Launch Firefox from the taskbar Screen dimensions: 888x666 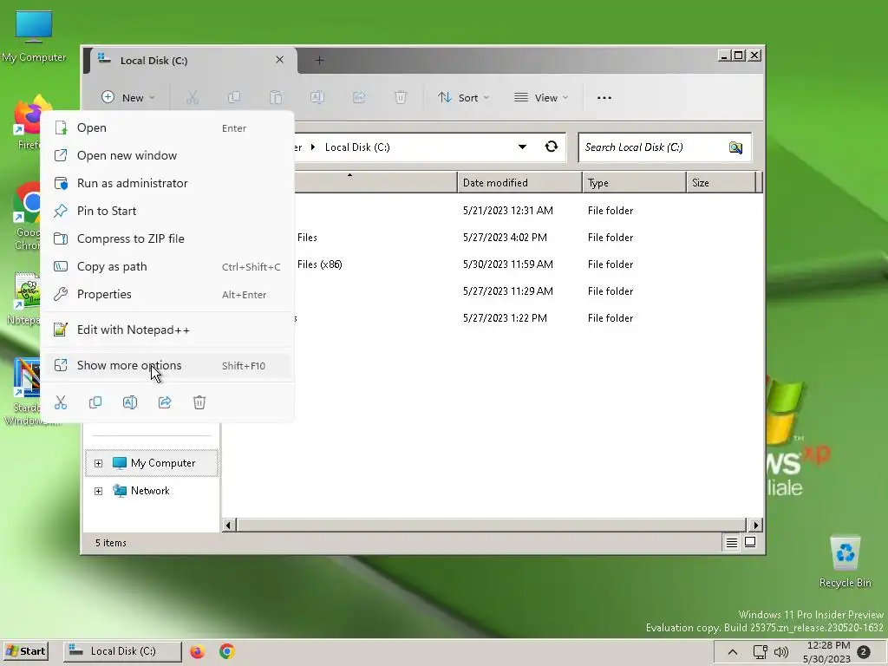click(x=197, y=651)
